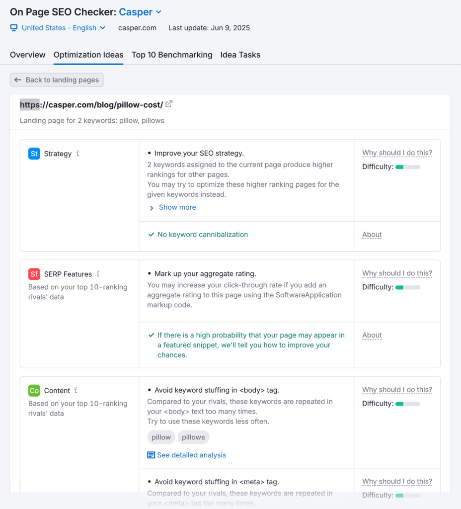
Task: Click the detailed analysis report icon
Action: click(x=150, y=455)
